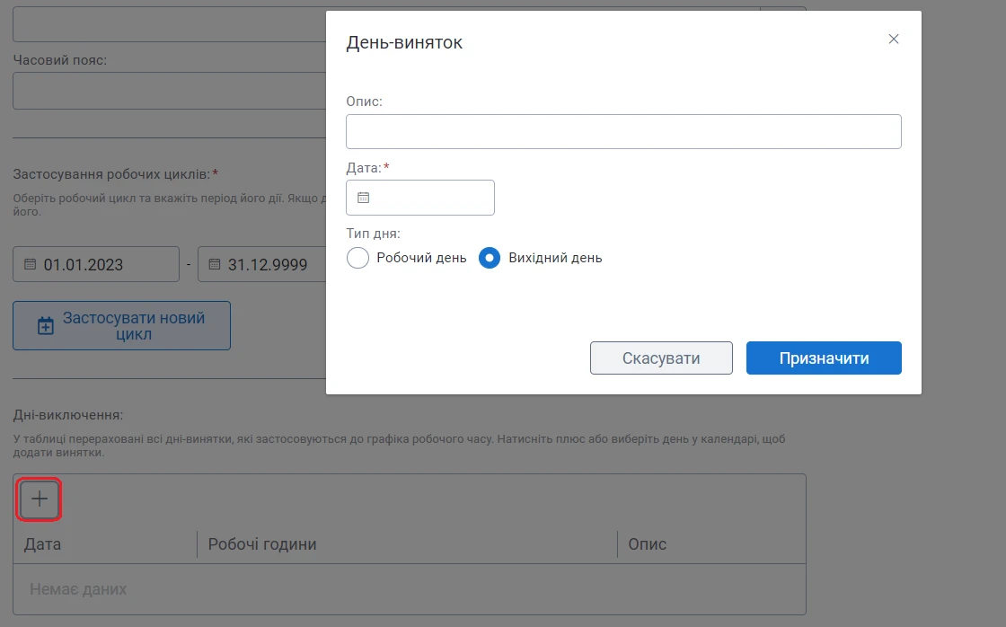Select the Робочий день radio option
Viewport: 1006px width, 627px height.
pyautogui.click(x=358, y=258)
